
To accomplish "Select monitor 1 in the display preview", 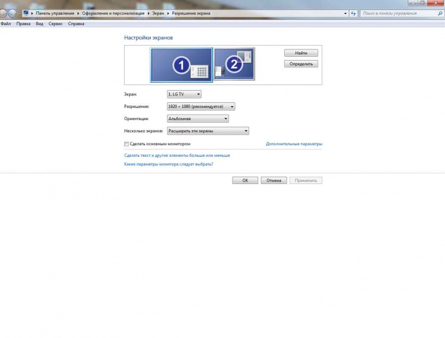I will click(x=181, y=64).
